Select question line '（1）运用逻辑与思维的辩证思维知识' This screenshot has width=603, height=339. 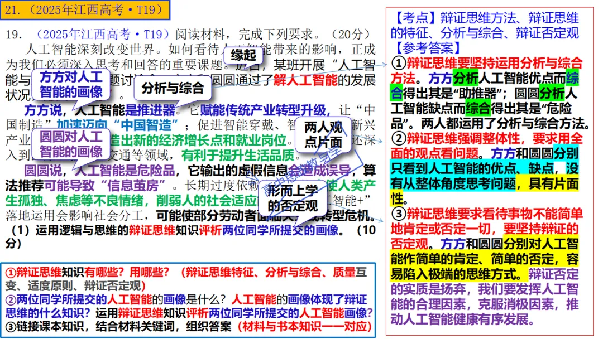click(x=102, y=230)
